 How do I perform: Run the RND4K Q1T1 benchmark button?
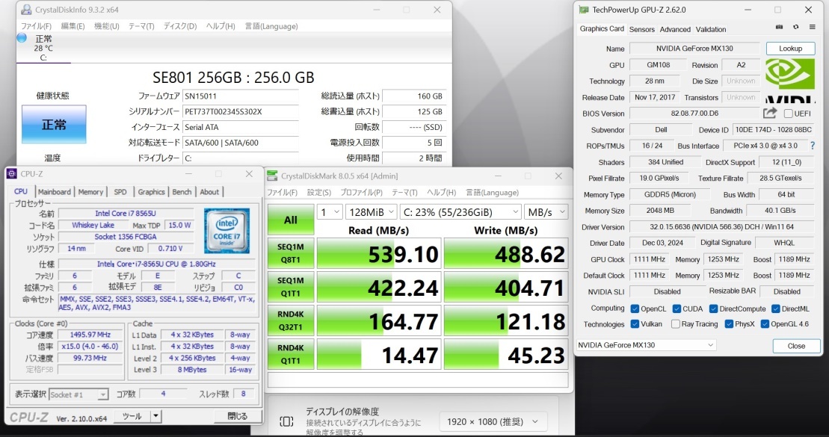290,354
